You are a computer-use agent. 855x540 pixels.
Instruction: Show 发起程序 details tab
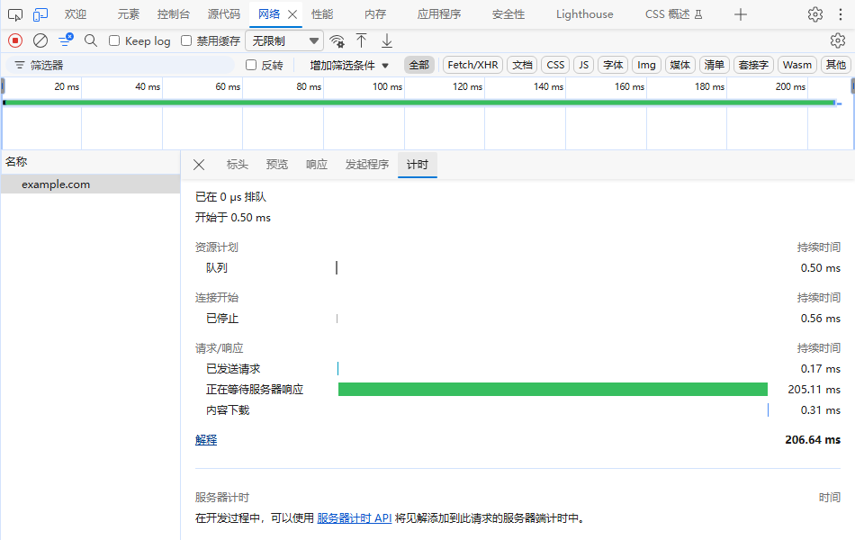click(x=367, y=165)
